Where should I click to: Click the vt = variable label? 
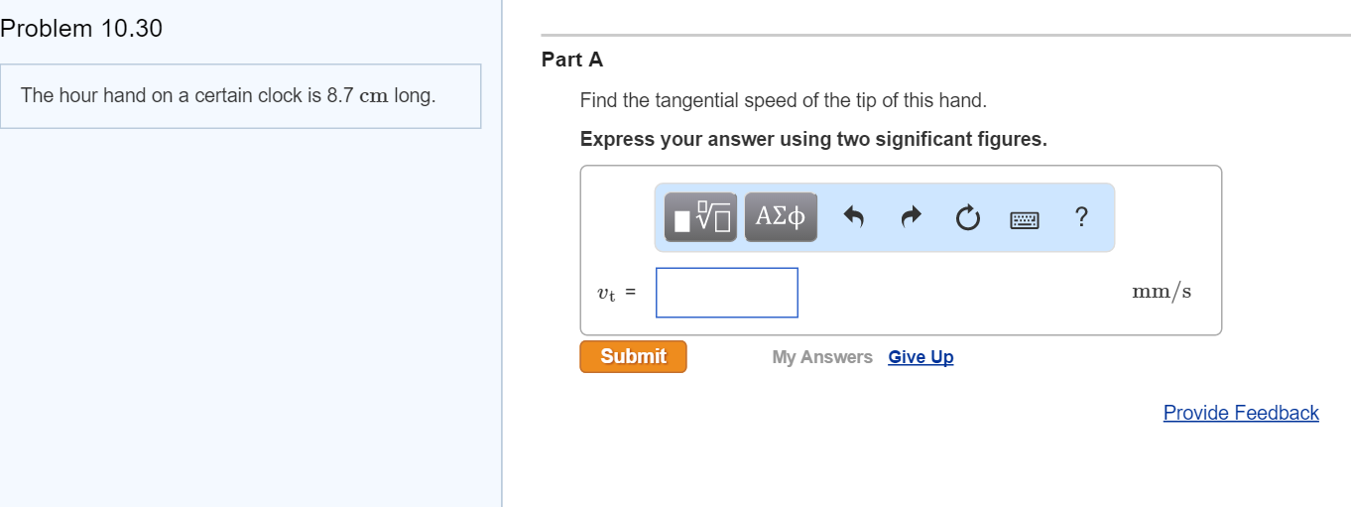coord(616,294)
